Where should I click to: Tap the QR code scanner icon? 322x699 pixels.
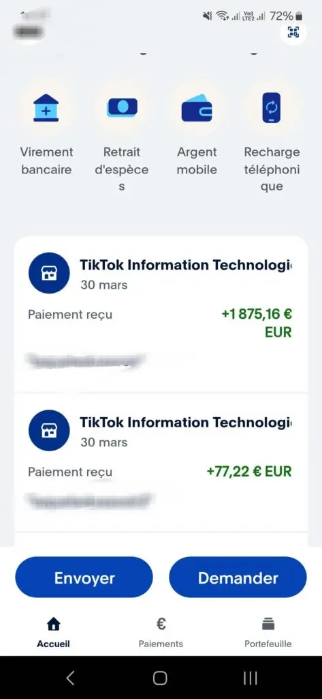click(x=293, y=31)
